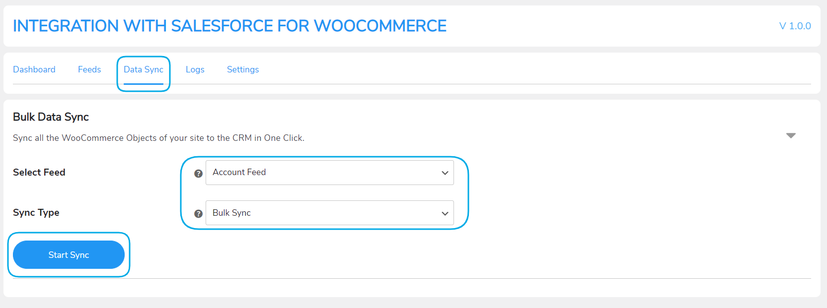
Task: Switch to the Dashboard tab
Action: pyautogui.click(x=34, y=69)
